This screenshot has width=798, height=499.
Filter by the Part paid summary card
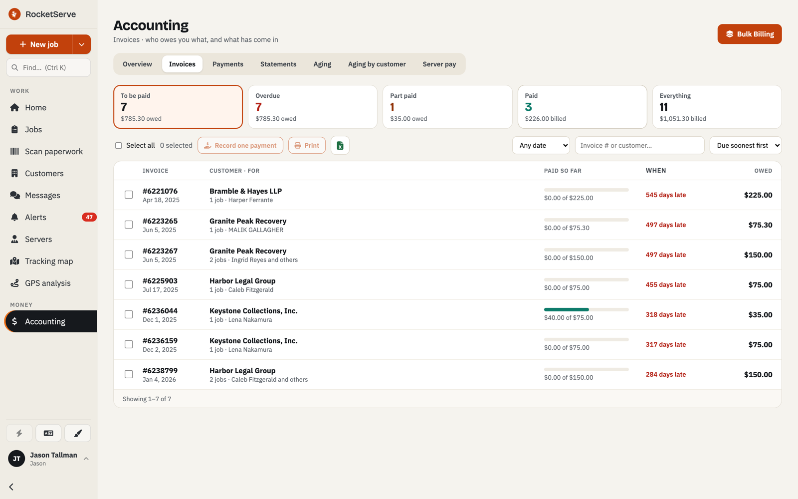[447, 107]
